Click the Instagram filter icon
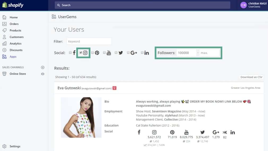268x151 pixels. pos(85,53)
